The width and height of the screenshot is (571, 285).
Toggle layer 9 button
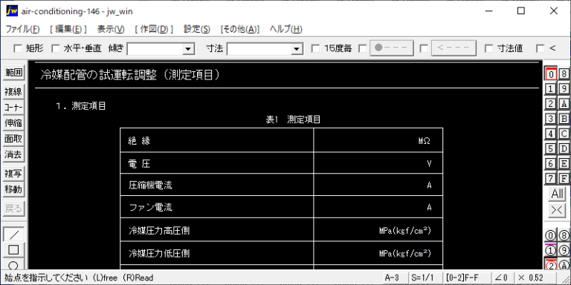[x=564, y=89]
